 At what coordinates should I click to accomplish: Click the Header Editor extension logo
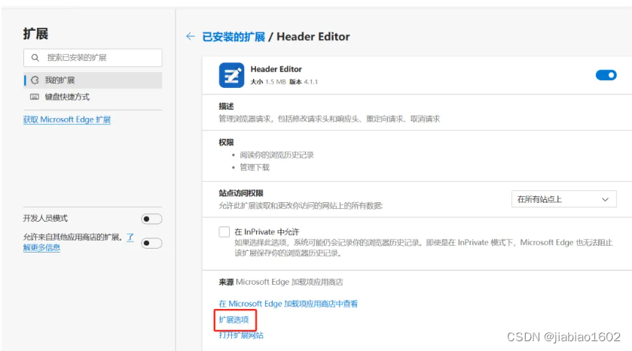tap(231, 75)
